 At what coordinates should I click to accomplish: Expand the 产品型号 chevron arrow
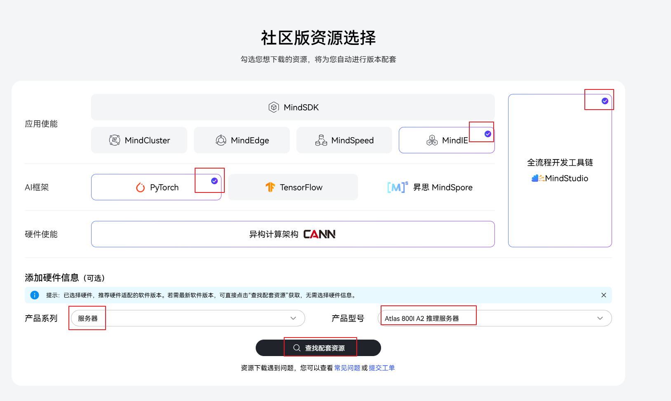pyautogui.click(x=600, y=318)
